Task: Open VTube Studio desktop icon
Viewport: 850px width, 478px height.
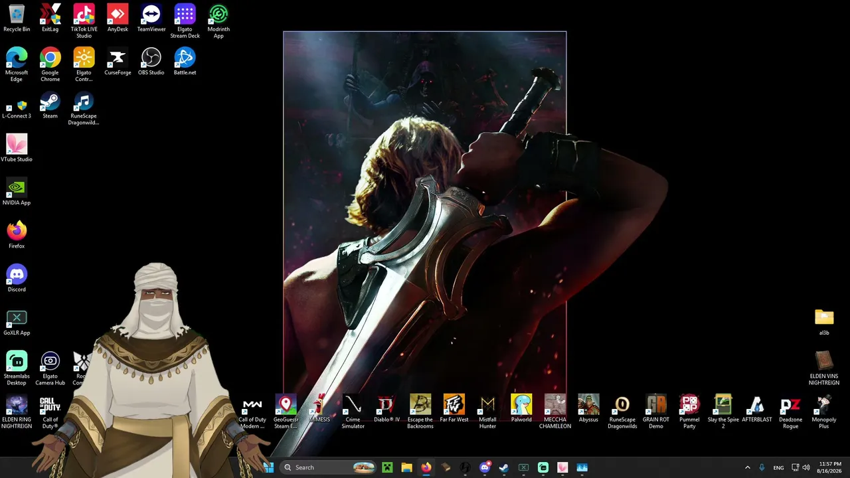Action: [x=17, y=148]
